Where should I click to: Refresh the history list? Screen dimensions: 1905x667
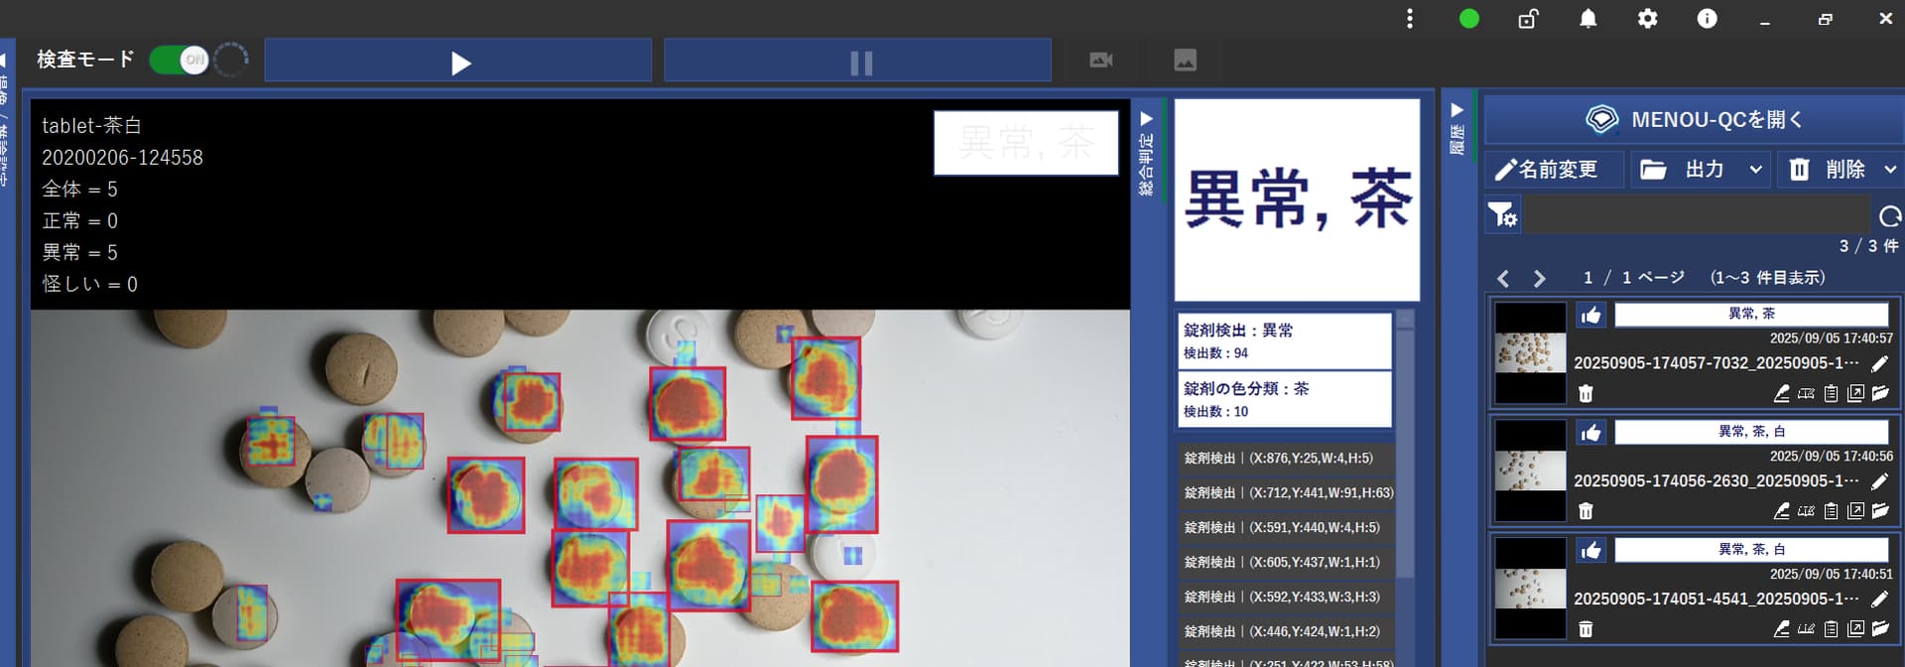tap(1890, 215)
